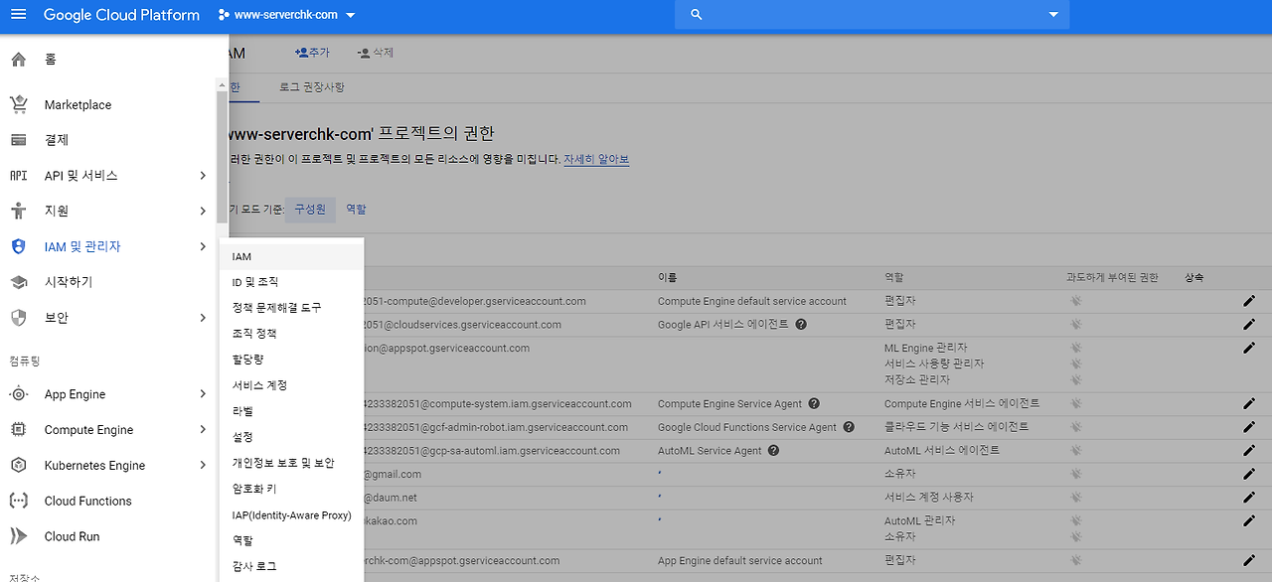Click the Kubernetes Engine hexagon icon
Image resolution: width=1272 pixels, height=582 pixels.
[18, 465]
